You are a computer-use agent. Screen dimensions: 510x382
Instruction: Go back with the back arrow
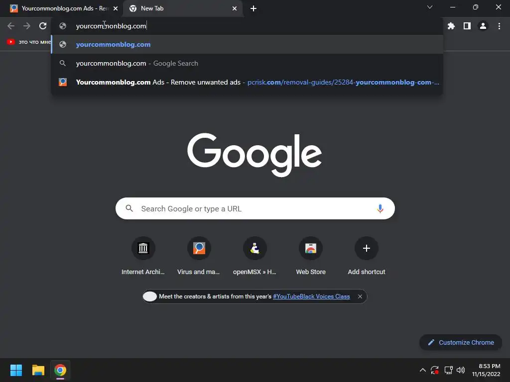(x=11, y=26)
